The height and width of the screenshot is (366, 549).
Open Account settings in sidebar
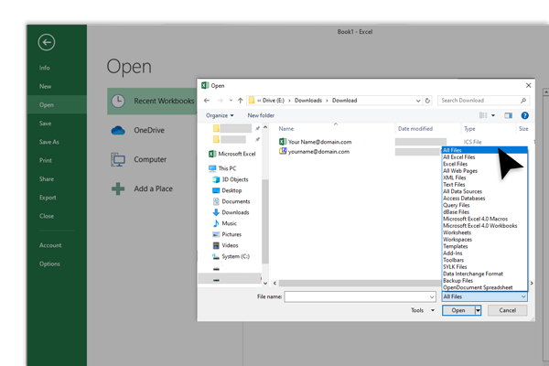pyautogui.click(x=50, y=245)
